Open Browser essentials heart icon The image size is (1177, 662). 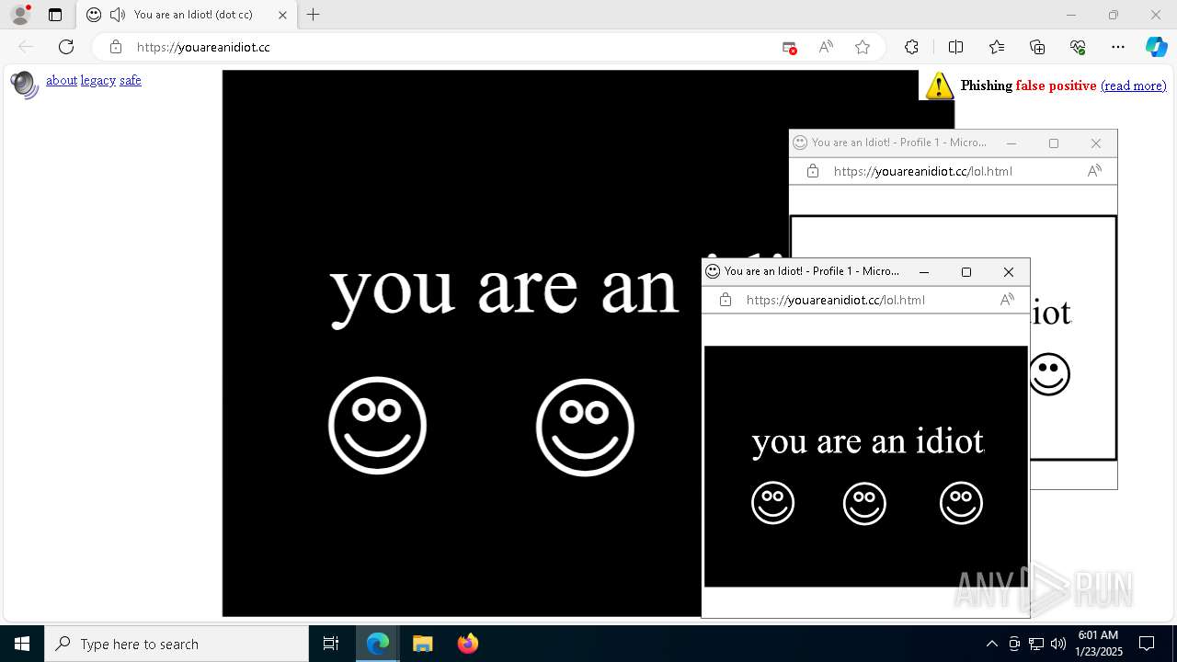click(1078, 47)
